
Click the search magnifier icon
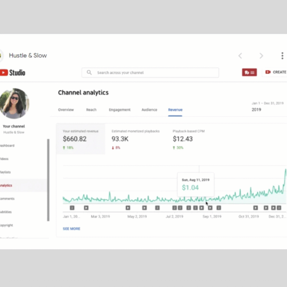click(x=89, y=72)
